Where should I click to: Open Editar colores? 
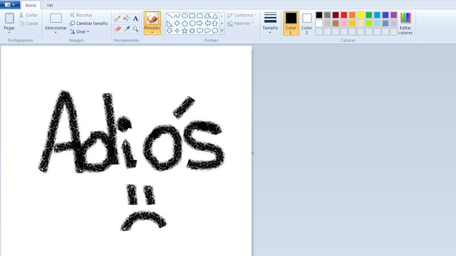[x=406, y=23]
